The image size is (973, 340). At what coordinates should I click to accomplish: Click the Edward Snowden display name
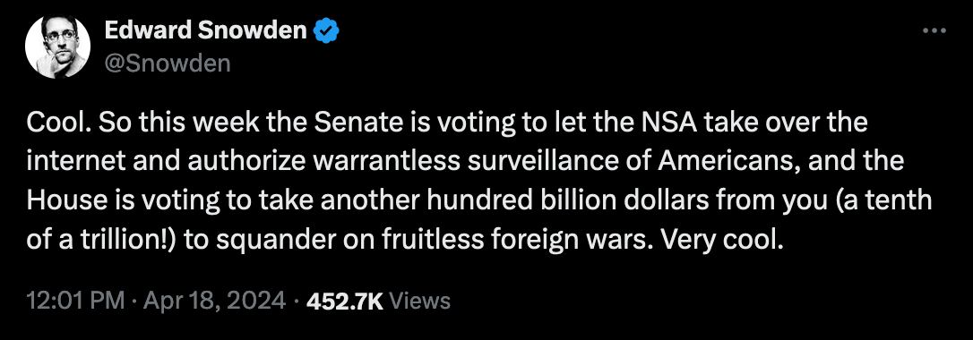(x=205, y=30)
